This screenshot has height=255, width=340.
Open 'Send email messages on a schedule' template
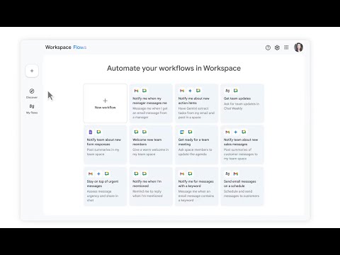point(242,186)
